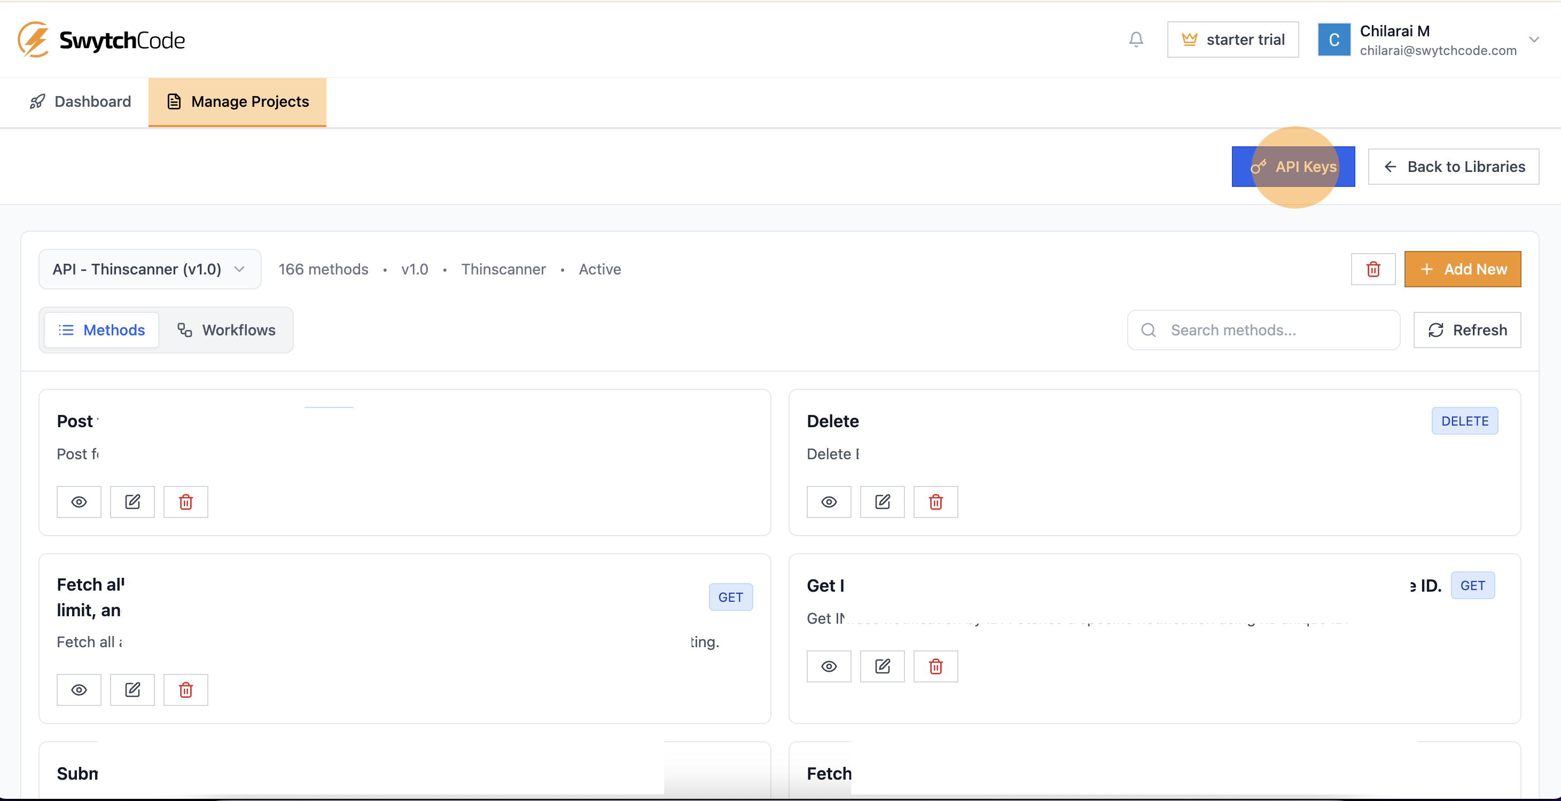
Task: Click the GET badge on Fetch all card
Action: tap(730, 598)
